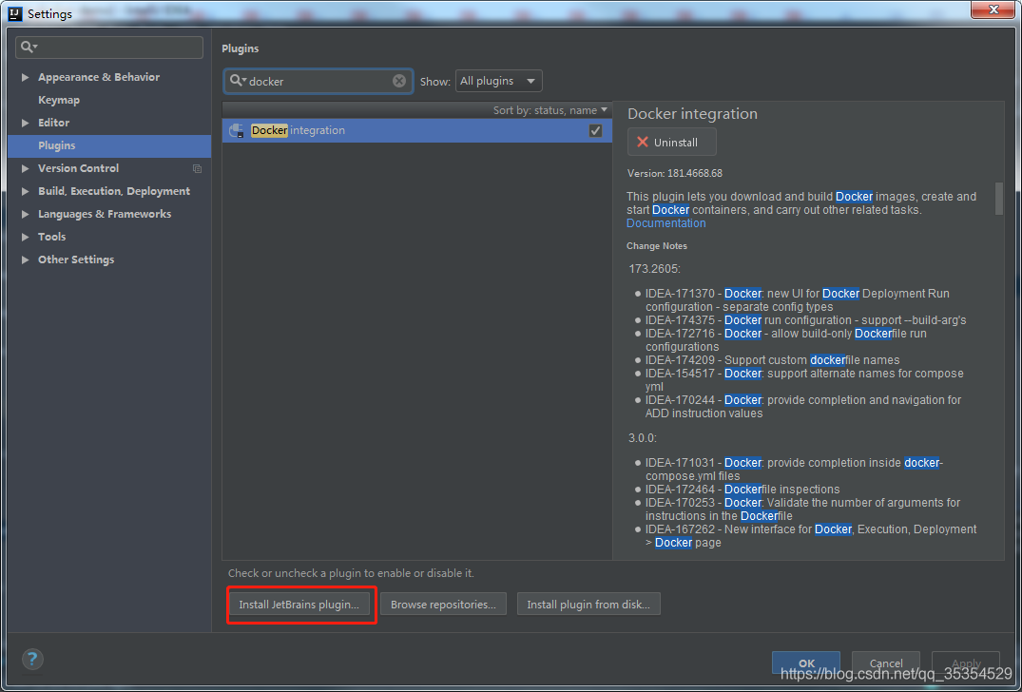Click the Docker integration plugin icon
This screenshot has height=692, width=1022.
(235, 130)
